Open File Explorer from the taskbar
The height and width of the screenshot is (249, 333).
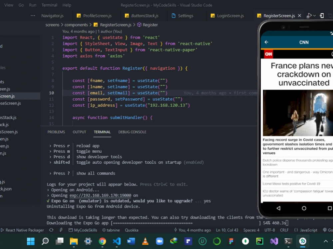coord(74,241)
